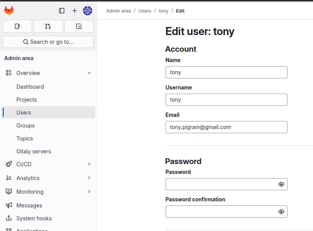This screenshot has width=313, height=231.
Task: Show the Password confirmation text
Action: pyautogui.click(x=281, y=212)
